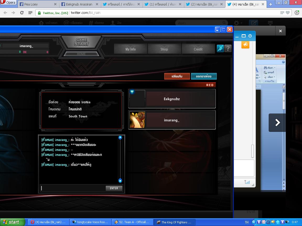
Task: Close the tab Eekgnub Arassiran
Action: click(x=97, y=4)
